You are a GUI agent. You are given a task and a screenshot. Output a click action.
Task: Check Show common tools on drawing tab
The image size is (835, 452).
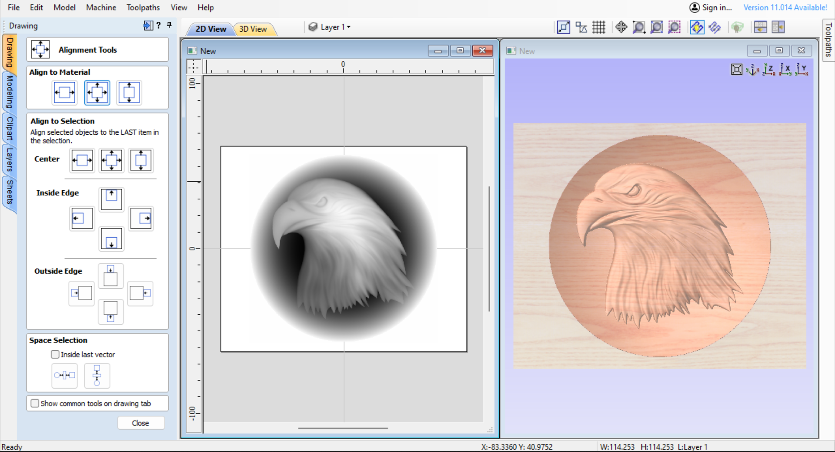[x=35, y=403]
